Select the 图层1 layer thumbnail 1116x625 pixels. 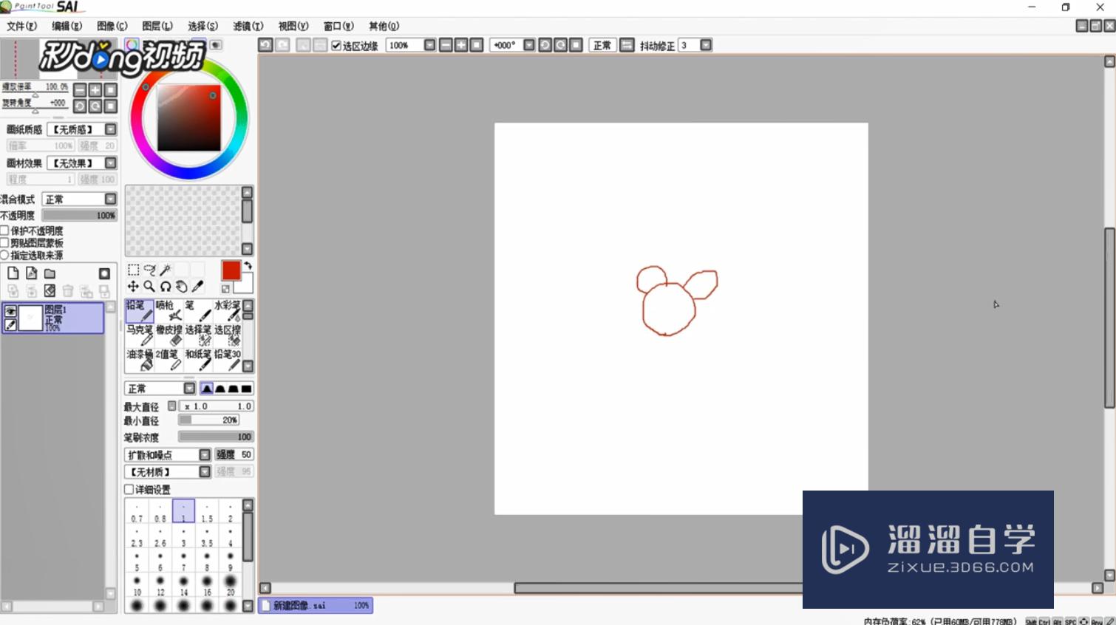[x=30, y=318]
